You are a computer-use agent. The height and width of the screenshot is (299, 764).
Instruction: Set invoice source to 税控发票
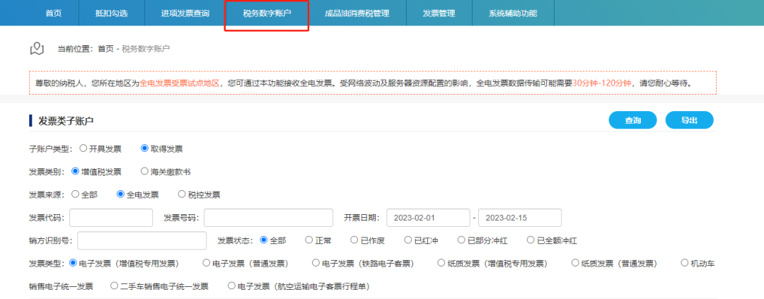coord(182,194)
